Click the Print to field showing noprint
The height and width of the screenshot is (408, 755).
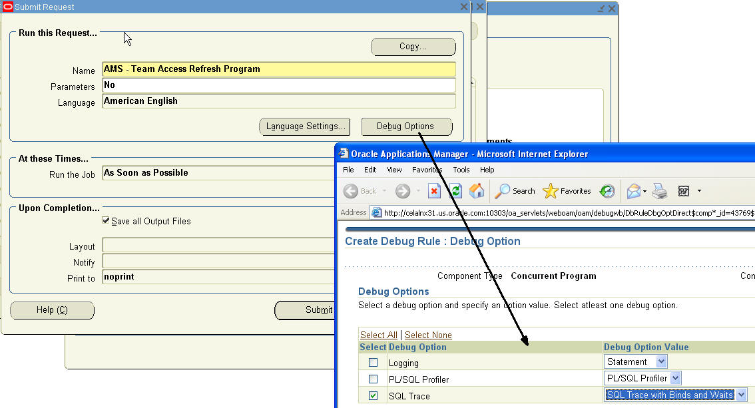tap(218, 277)
